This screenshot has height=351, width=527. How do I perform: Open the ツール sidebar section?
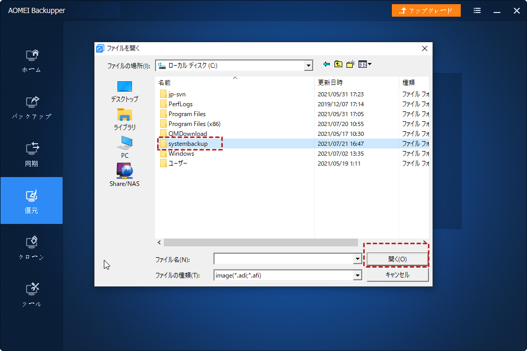(x=31, y=295)
